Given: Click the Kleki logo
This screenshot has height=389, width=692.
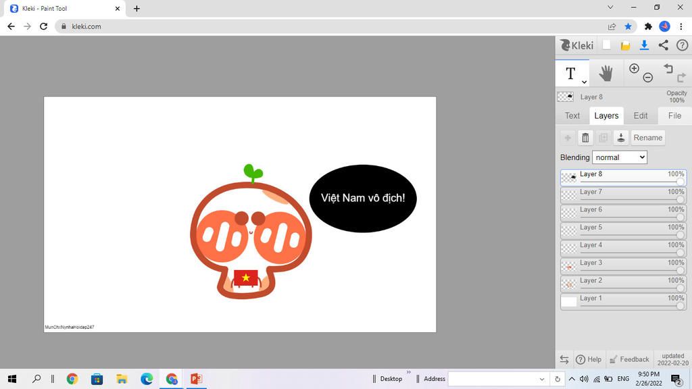Looking at the screenshot, I should click(x=577, y=45).
